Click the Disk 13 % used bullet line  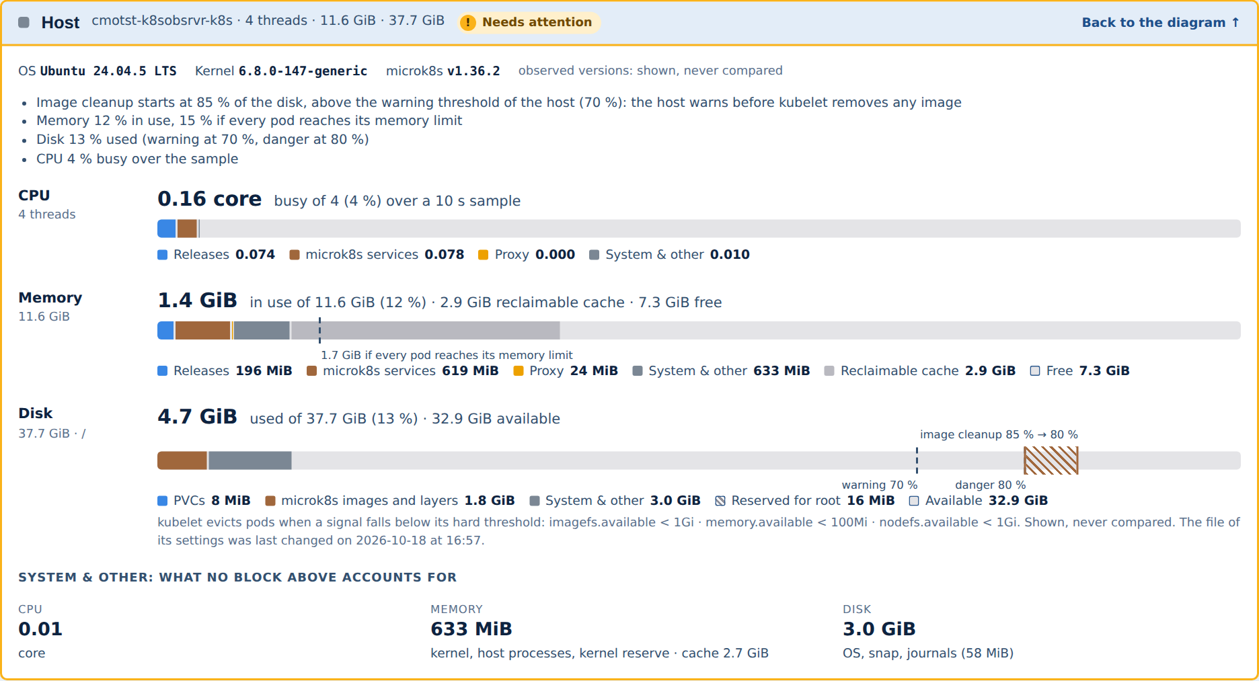(x=202, y=140)
